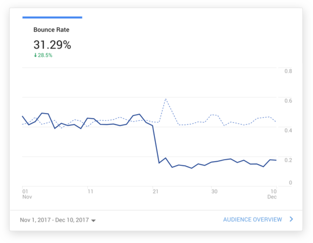Click the 31.29% bounce rate value
This screenshot has height=243, width=313.
click(x=52, y=45)
